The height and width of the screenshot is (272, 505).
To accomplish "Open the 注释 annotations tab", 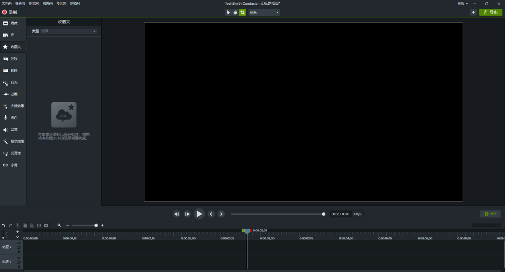I will pos(13,59).
